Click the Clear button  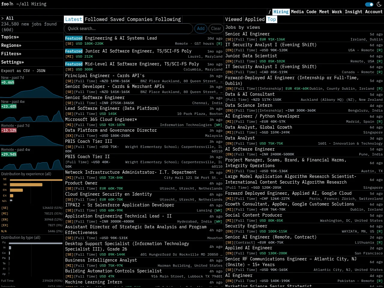point(216,28)
